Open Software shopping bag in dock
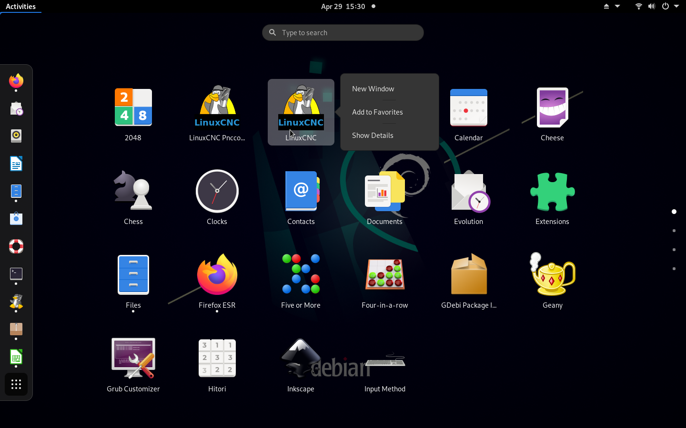Viewport: 686px width, 428px height. coord(16,219)
